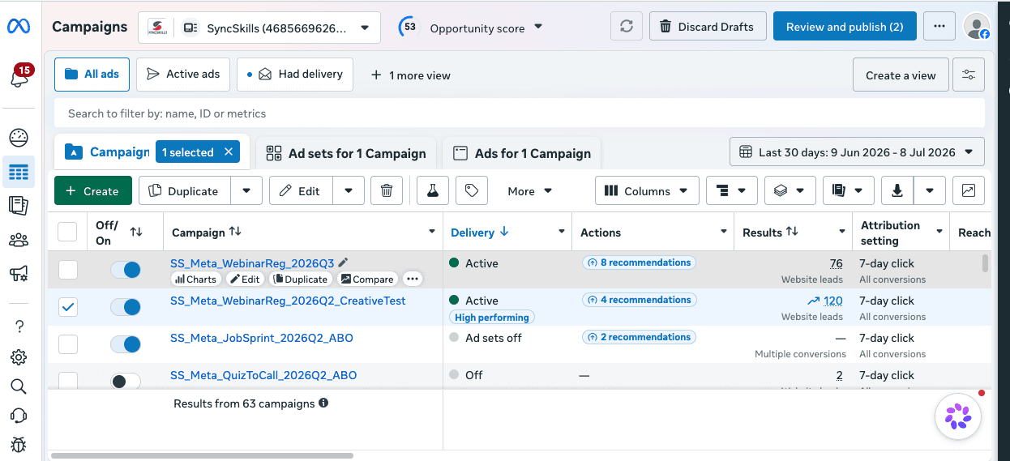This screenshot has height=461, width=1010.
Task: Open the Ads for 1 Campaign tab
Action: click(x=521, y=153)
